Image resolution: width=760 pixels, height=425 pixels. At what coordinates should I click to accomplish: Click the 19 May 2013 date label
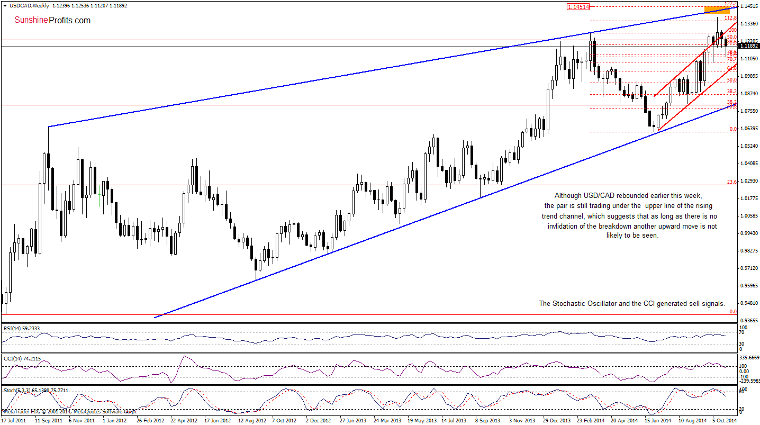[x=421, y=420]
